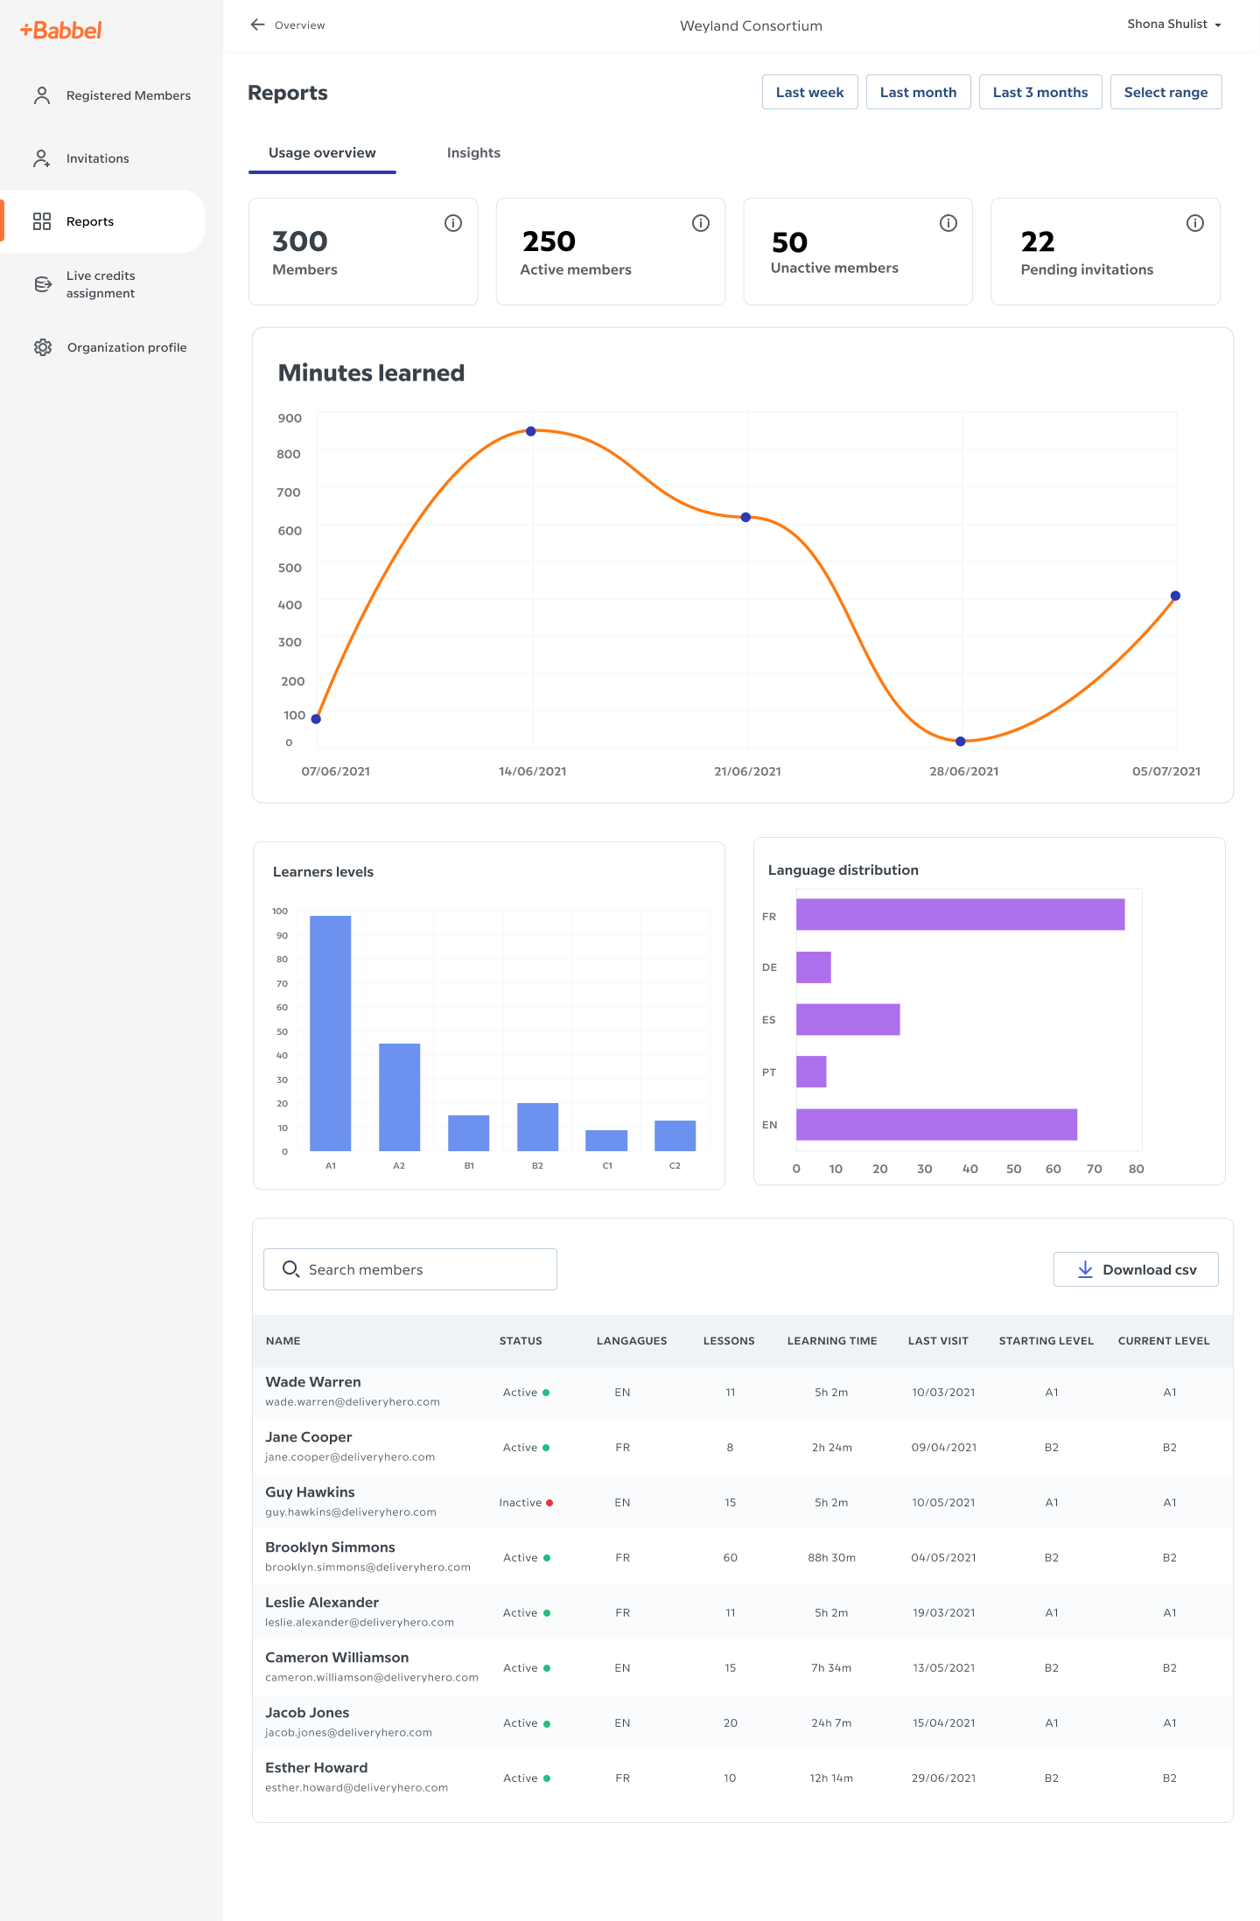
Task: Open info icon on Unactive members card
Action: point(948,223)
